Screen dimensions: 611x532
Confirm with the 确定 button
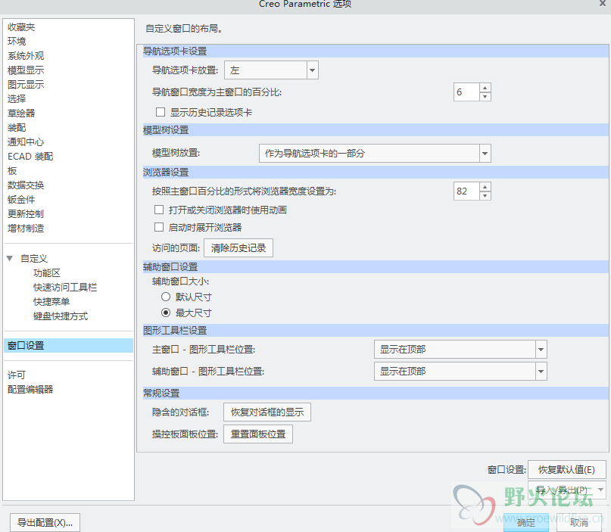click(x=526, y=523)
